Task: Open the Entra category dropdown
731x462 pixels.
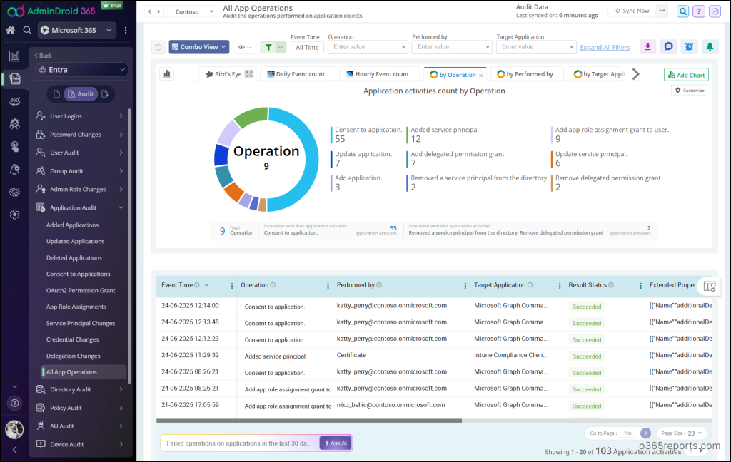Action: (81, 70)
